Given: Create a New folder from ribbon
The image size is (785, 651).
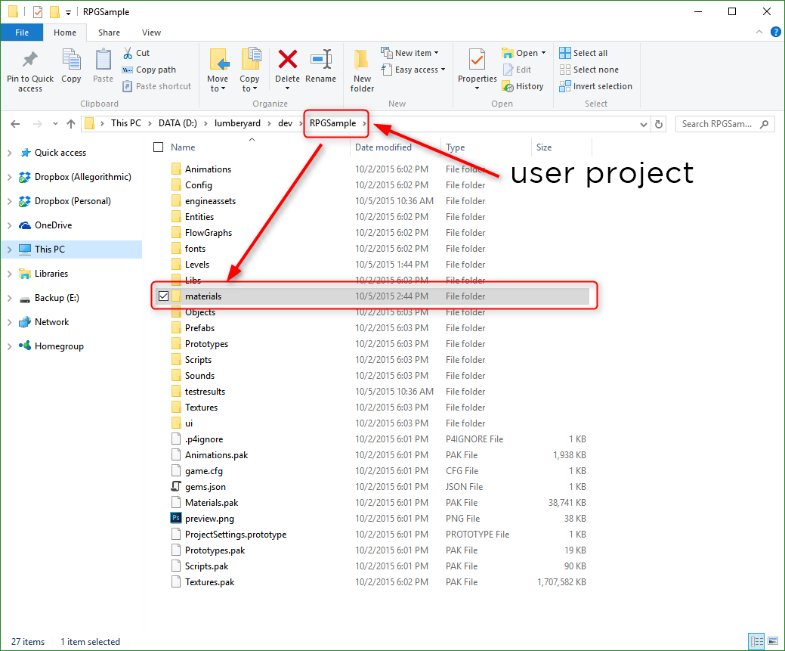Looking at the screenshot, I should click(x=362, y=70).
